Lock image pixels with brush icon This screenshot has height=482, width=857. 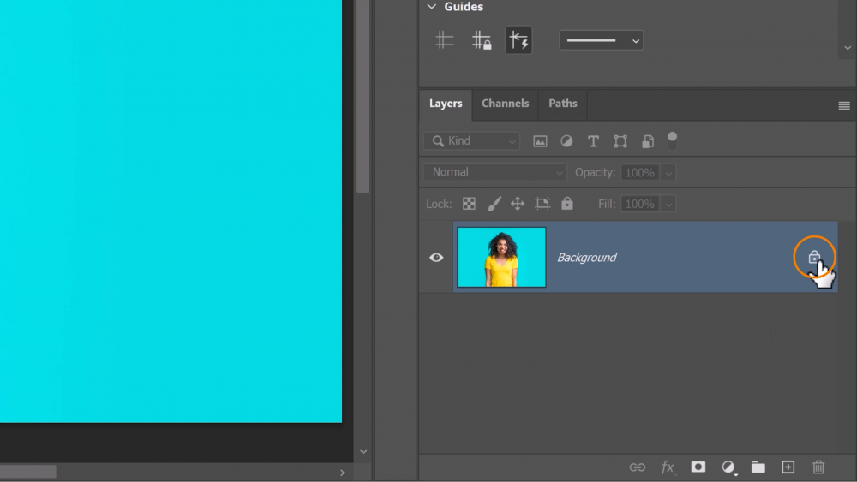494,204
